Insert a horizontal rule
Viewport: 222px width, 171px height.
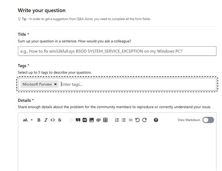pyautogui.click(x=131, y=120)
